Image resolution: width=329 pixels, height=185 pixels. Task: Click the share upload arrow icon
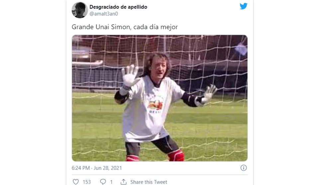coord(124,182)
